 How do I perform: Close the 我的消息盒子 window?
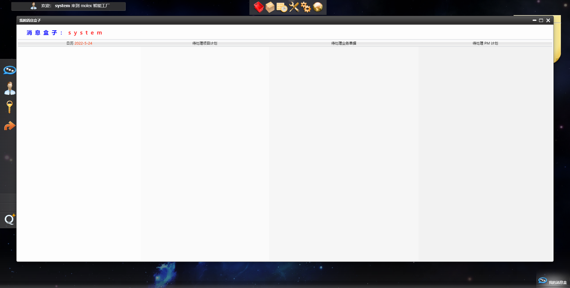click(x=548, y=21)
